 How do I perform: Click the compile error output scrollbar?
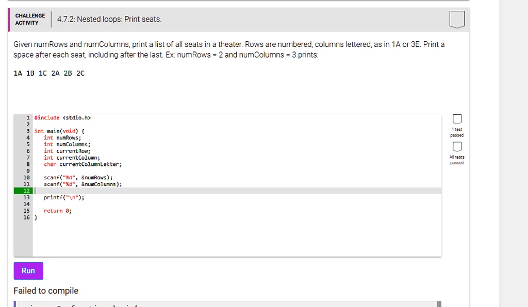pos(439,304)
